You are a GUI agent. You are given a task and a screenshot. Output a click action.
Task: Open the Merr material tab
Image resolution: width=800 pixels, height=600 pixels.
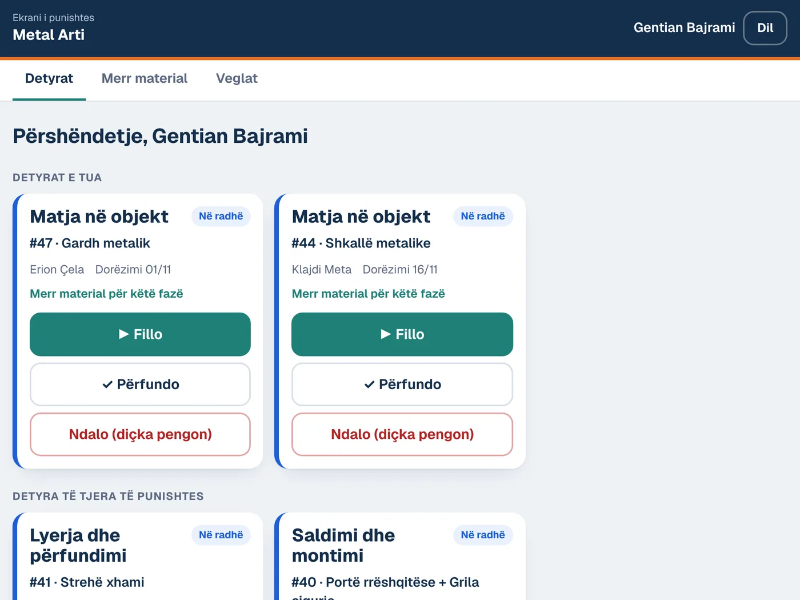(145, 79)
